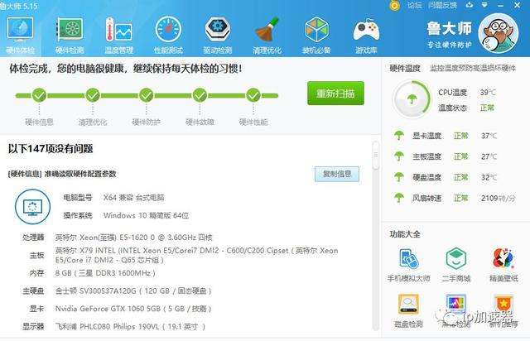Viewport: 530px width, 341px height.
Task: Open 问题反馈 link
Action: coord(443,6)
